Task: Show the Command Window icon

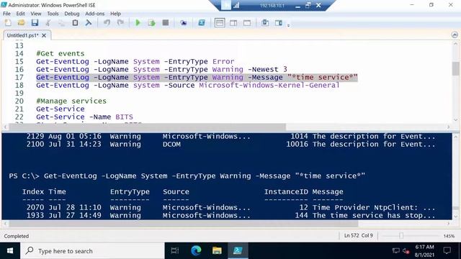Action: point(265,23)
